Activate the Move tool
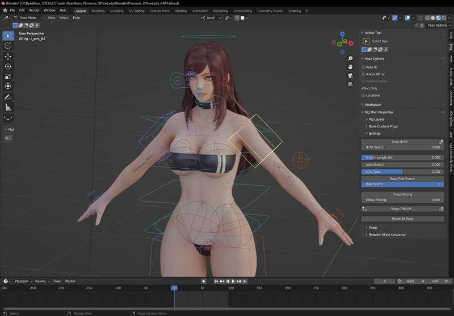This screenshot has width=454, height=316. (x=8, y=57)
